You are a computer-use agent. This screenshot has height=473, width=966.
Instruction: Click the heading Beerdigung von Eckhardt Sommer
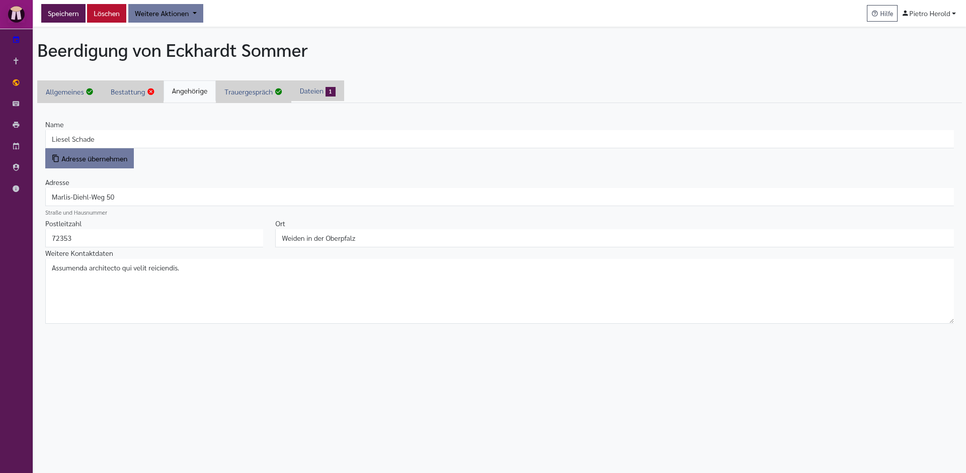pyautogui.click(x=173, y=51)
